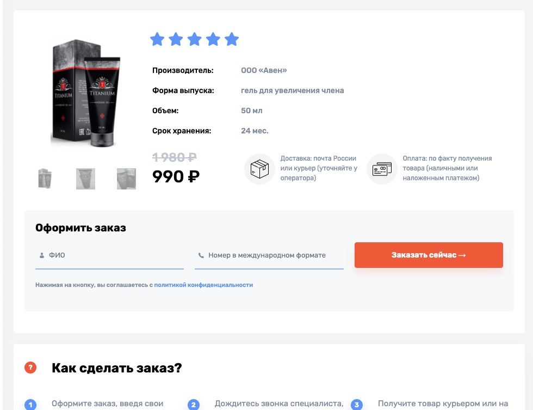Open the политикой конфиденциальности link

pos(203,285)
